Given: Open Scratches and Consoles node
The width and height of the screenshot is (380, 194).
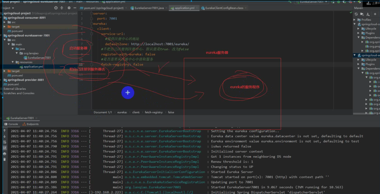Looking at the screenshot, I should (x=19, y=93).
